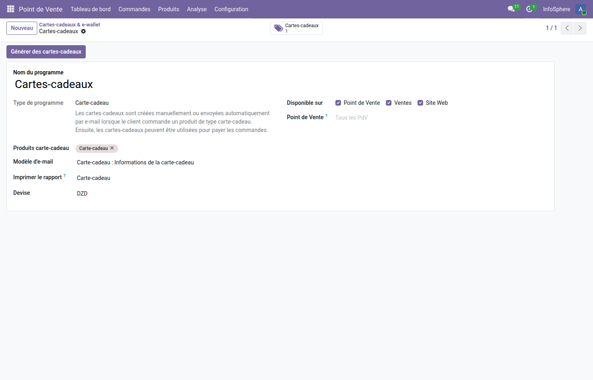Toggle the Ventes availability checkbox
Screen dimensions: 593x380
click(x=389, y=103)
